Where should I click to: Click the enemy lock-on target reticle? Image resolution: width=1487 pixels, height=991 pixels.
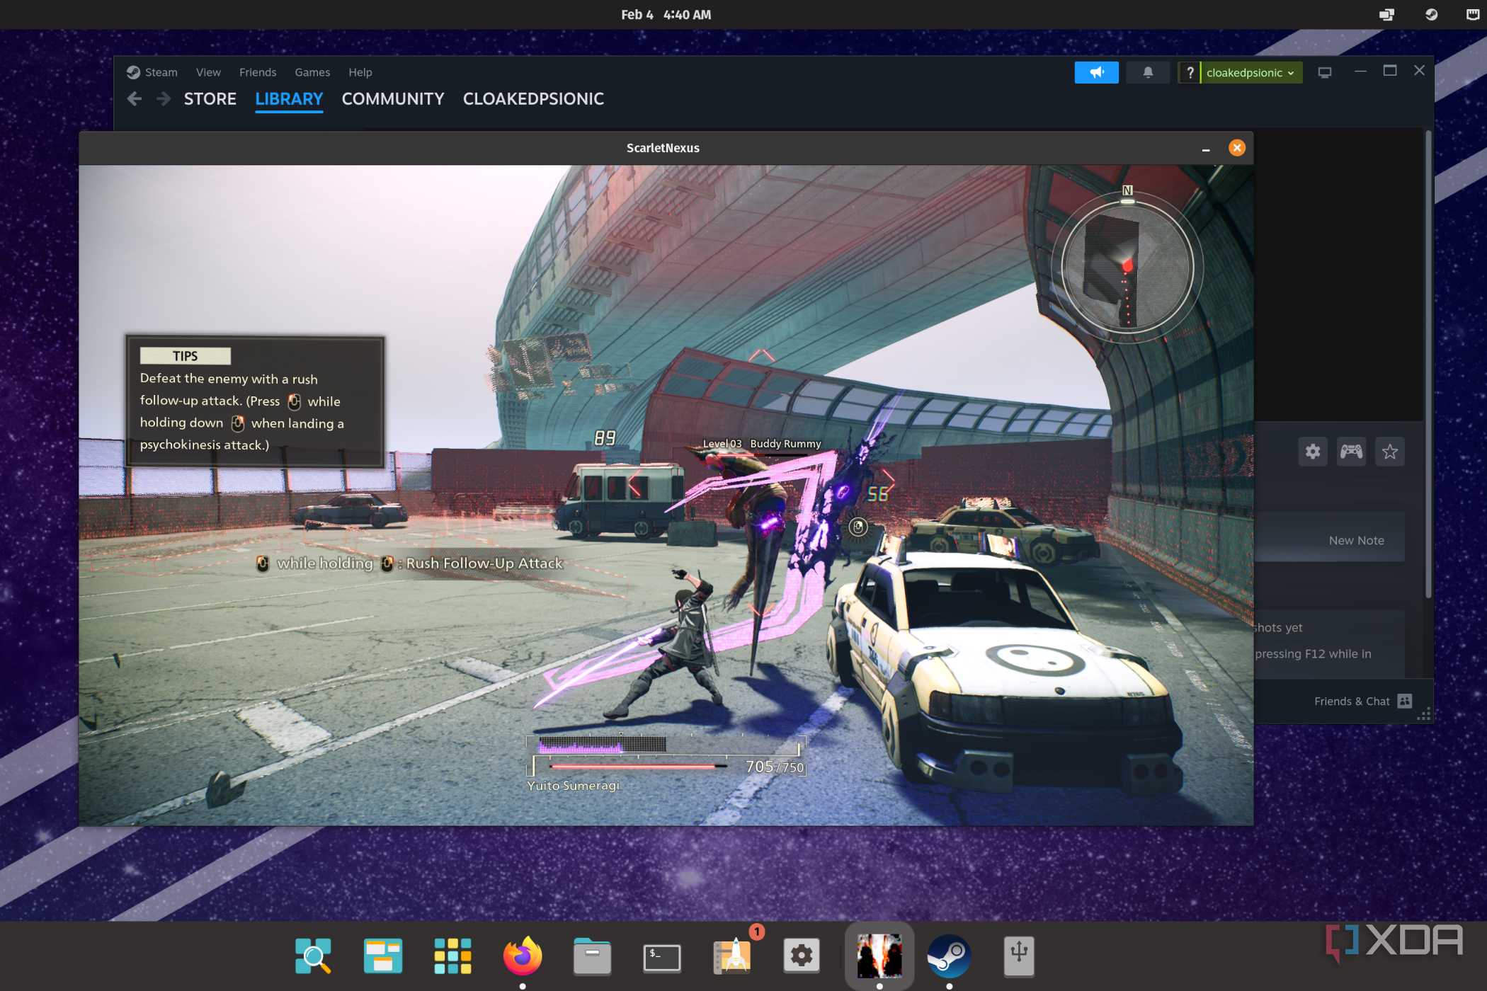[858, 527]
